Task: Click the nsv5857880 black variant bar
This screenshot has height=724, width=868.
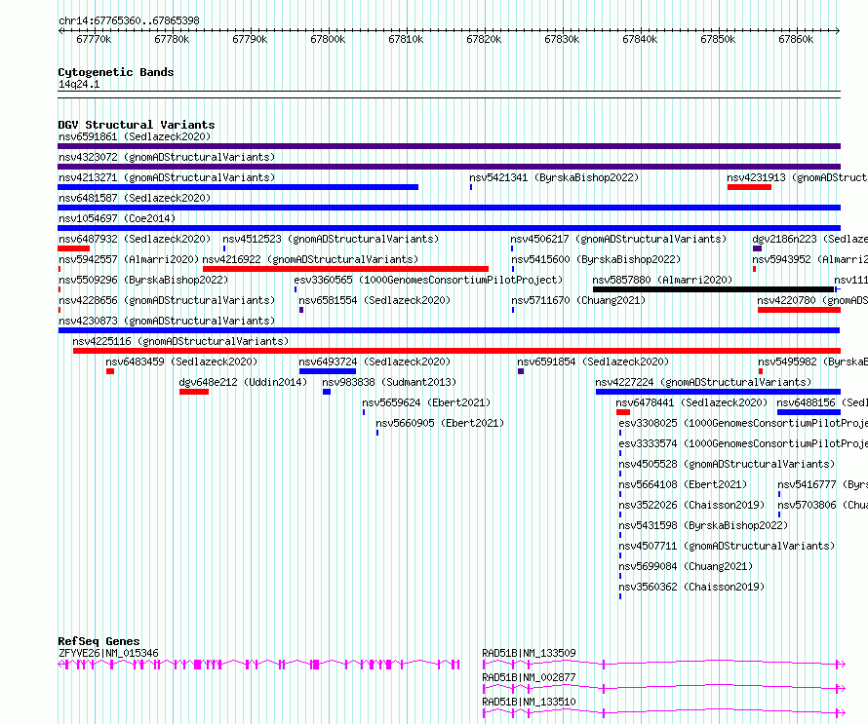Action: tap(713, 289)
